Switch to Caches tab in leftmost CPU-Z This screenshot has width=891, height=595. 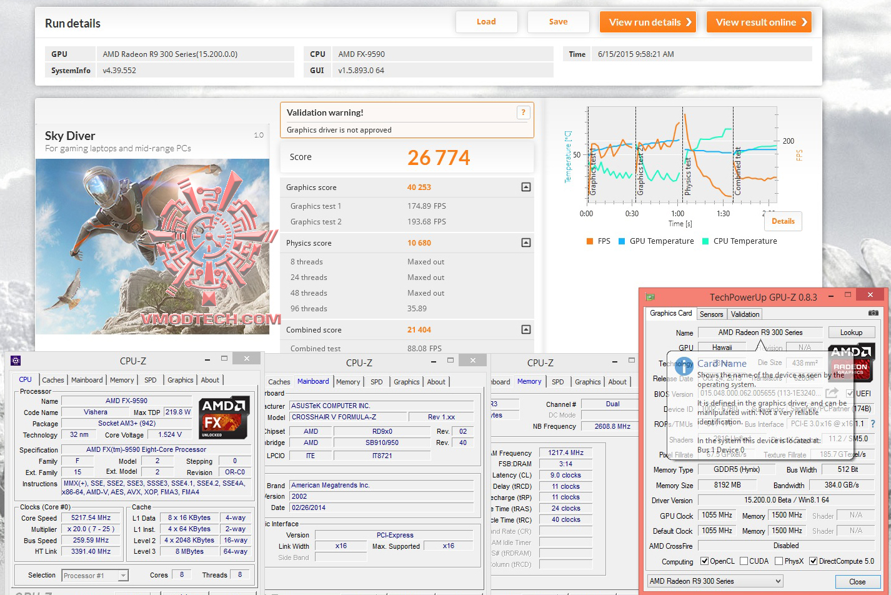pyautogui.click(x=53, y=380)
